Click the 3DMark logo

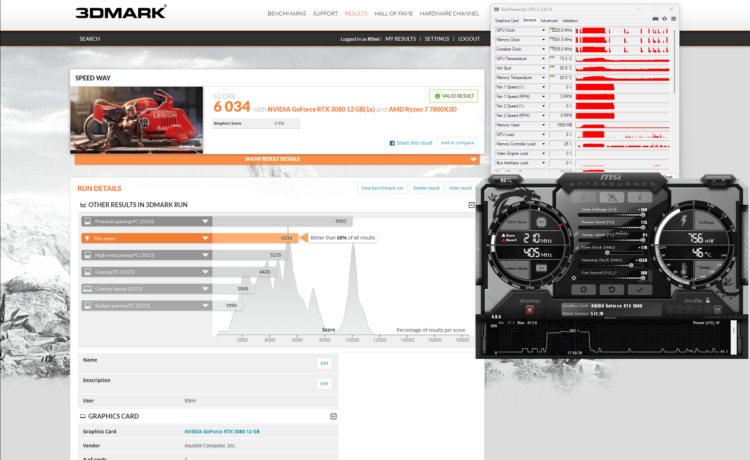click(121, 12)
